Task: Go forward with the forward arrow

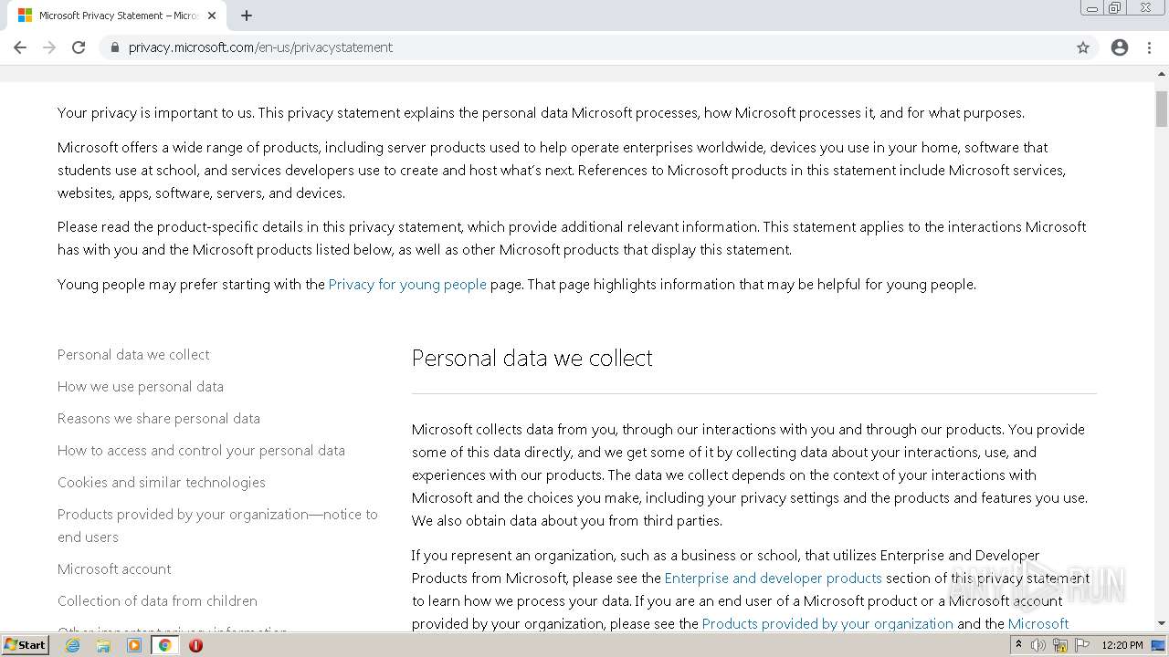Action: pos(49,47)
